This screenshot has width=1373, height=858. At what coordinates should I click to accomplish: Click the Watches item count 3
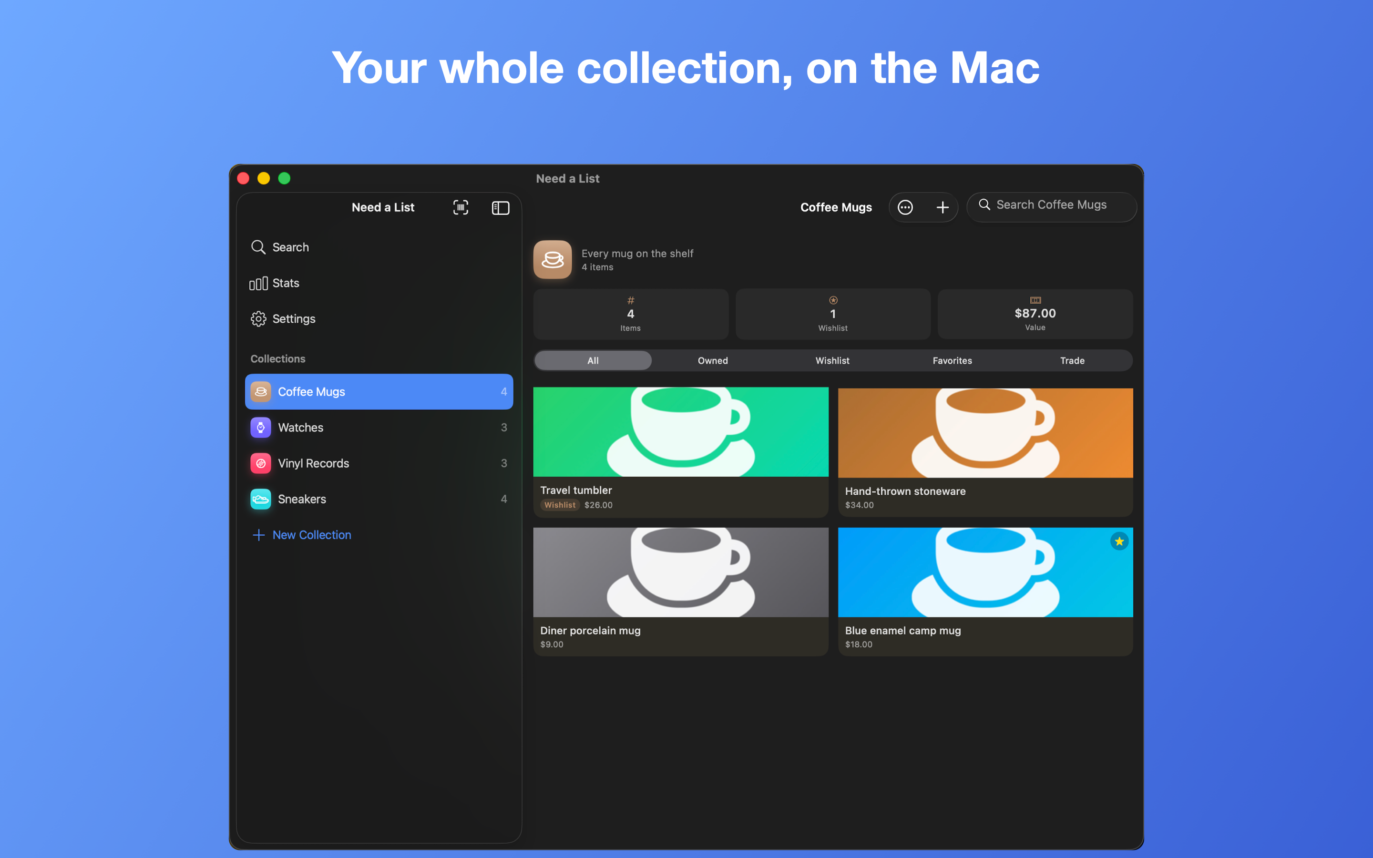(x=504, y=427)
